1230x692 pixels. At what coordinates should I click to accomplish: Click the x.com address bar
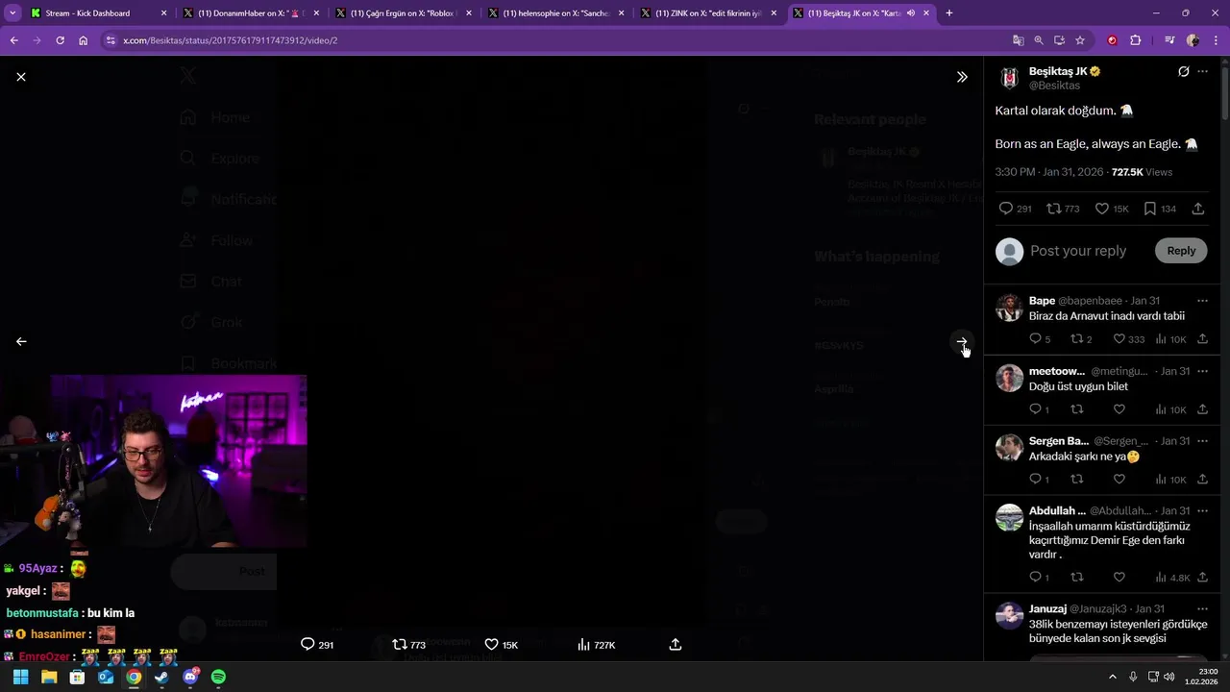(x=557, y=40)
